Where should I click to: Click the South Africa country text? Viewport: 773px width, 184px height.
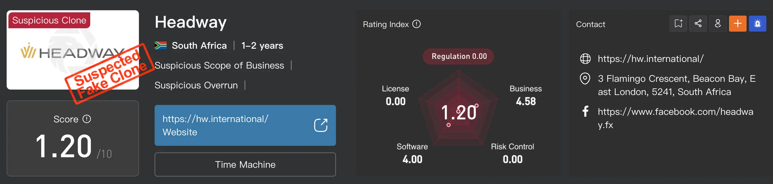pos(199,45)
